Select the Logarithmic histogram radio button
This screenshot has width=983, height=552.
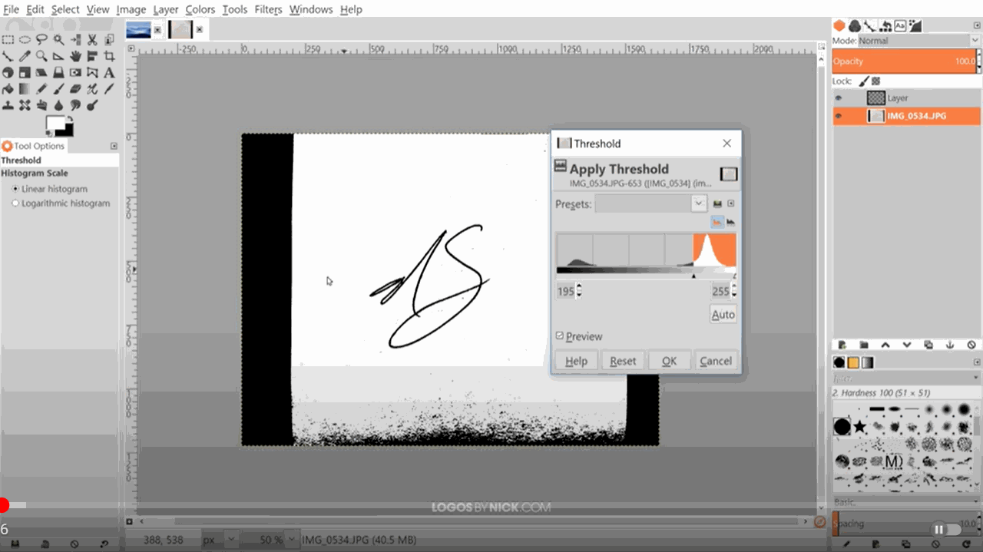[14, 203]
